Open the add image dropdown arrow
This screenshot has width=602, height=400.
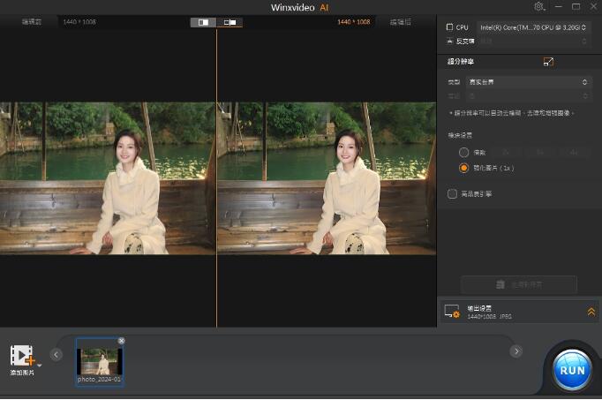pyautogui.click(x=39, y=366)
